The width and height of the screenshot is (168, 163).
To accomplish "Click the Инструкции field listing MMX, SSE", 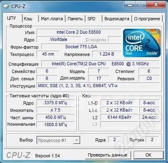I will [98, 86].
